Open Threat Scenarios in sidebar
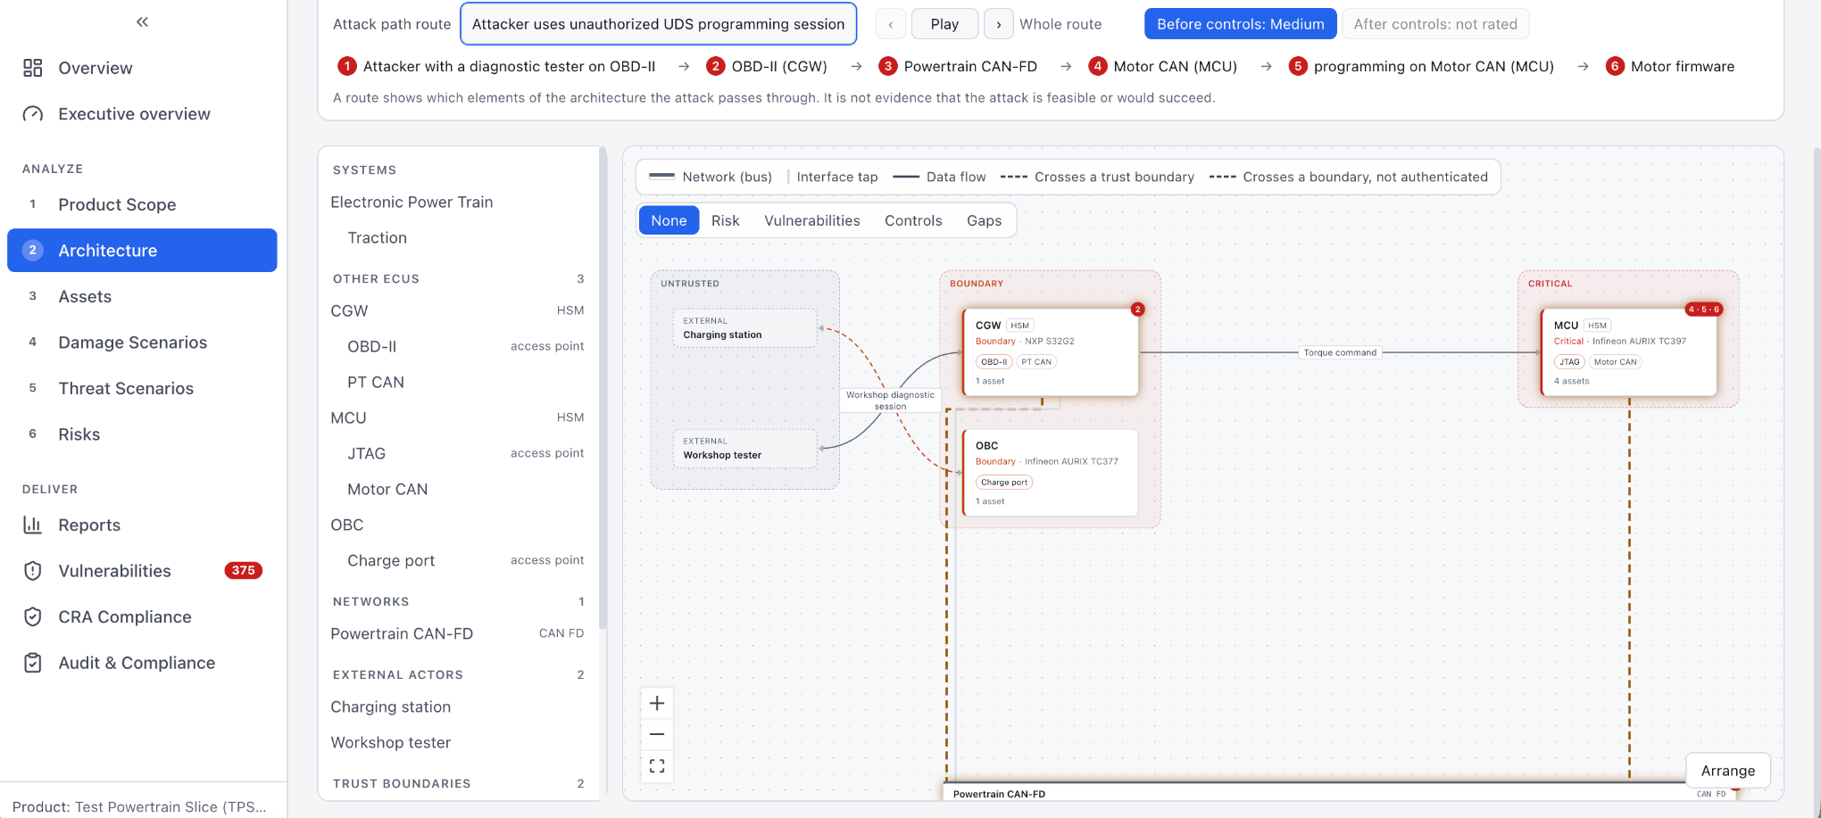This screenshot has width=1821, height=818. point(142,388)
